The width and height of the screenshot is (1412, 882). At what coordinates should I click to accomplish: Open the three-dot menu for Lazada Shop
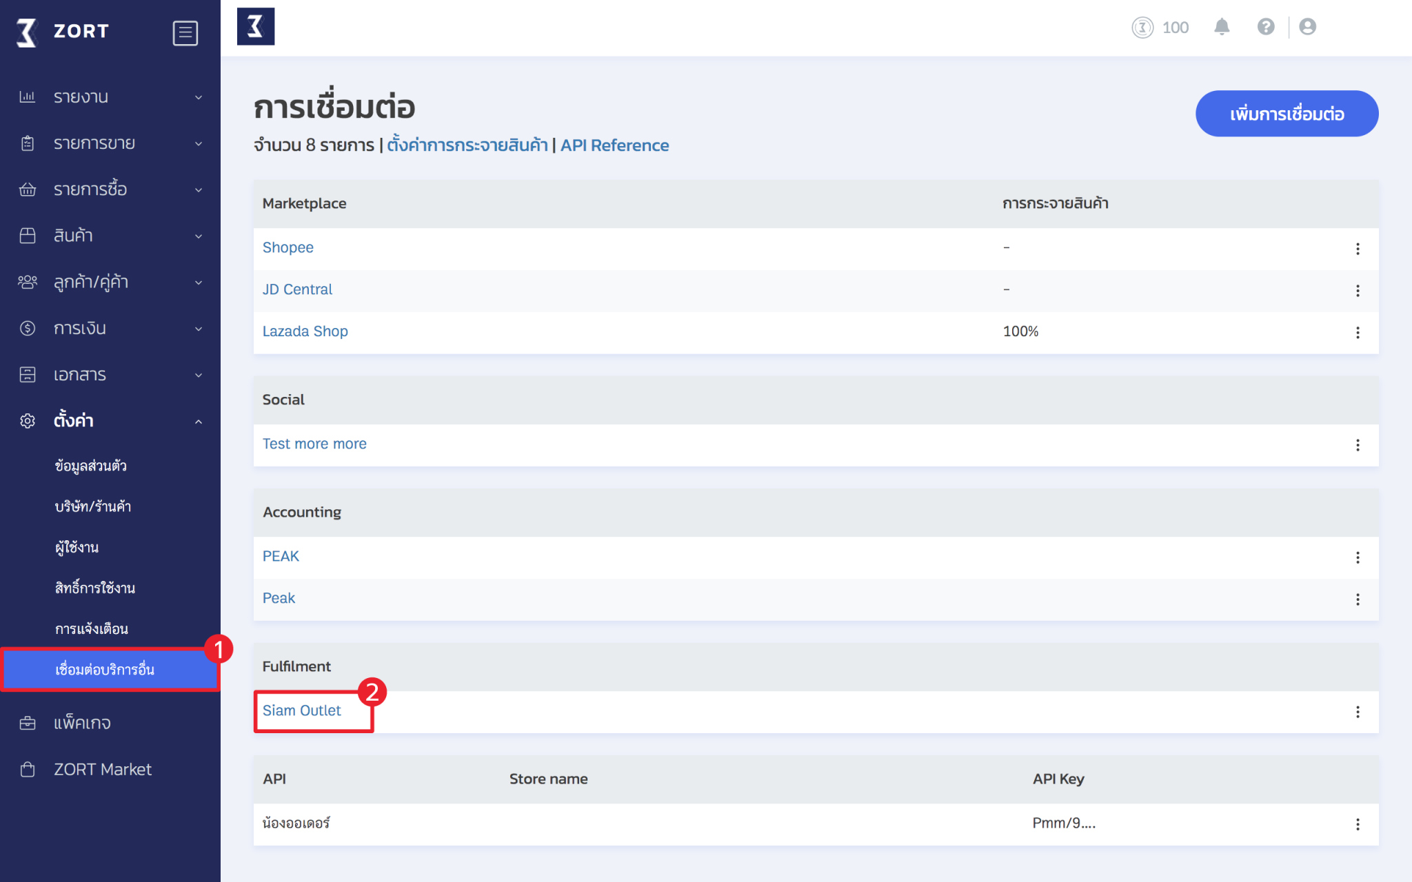coord(1358,332)
